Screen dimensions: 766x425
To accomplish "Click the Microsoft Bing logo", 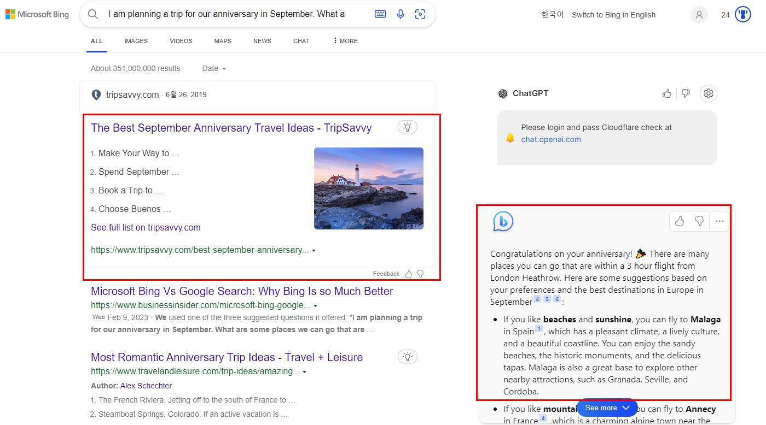I will pos(37,14).
